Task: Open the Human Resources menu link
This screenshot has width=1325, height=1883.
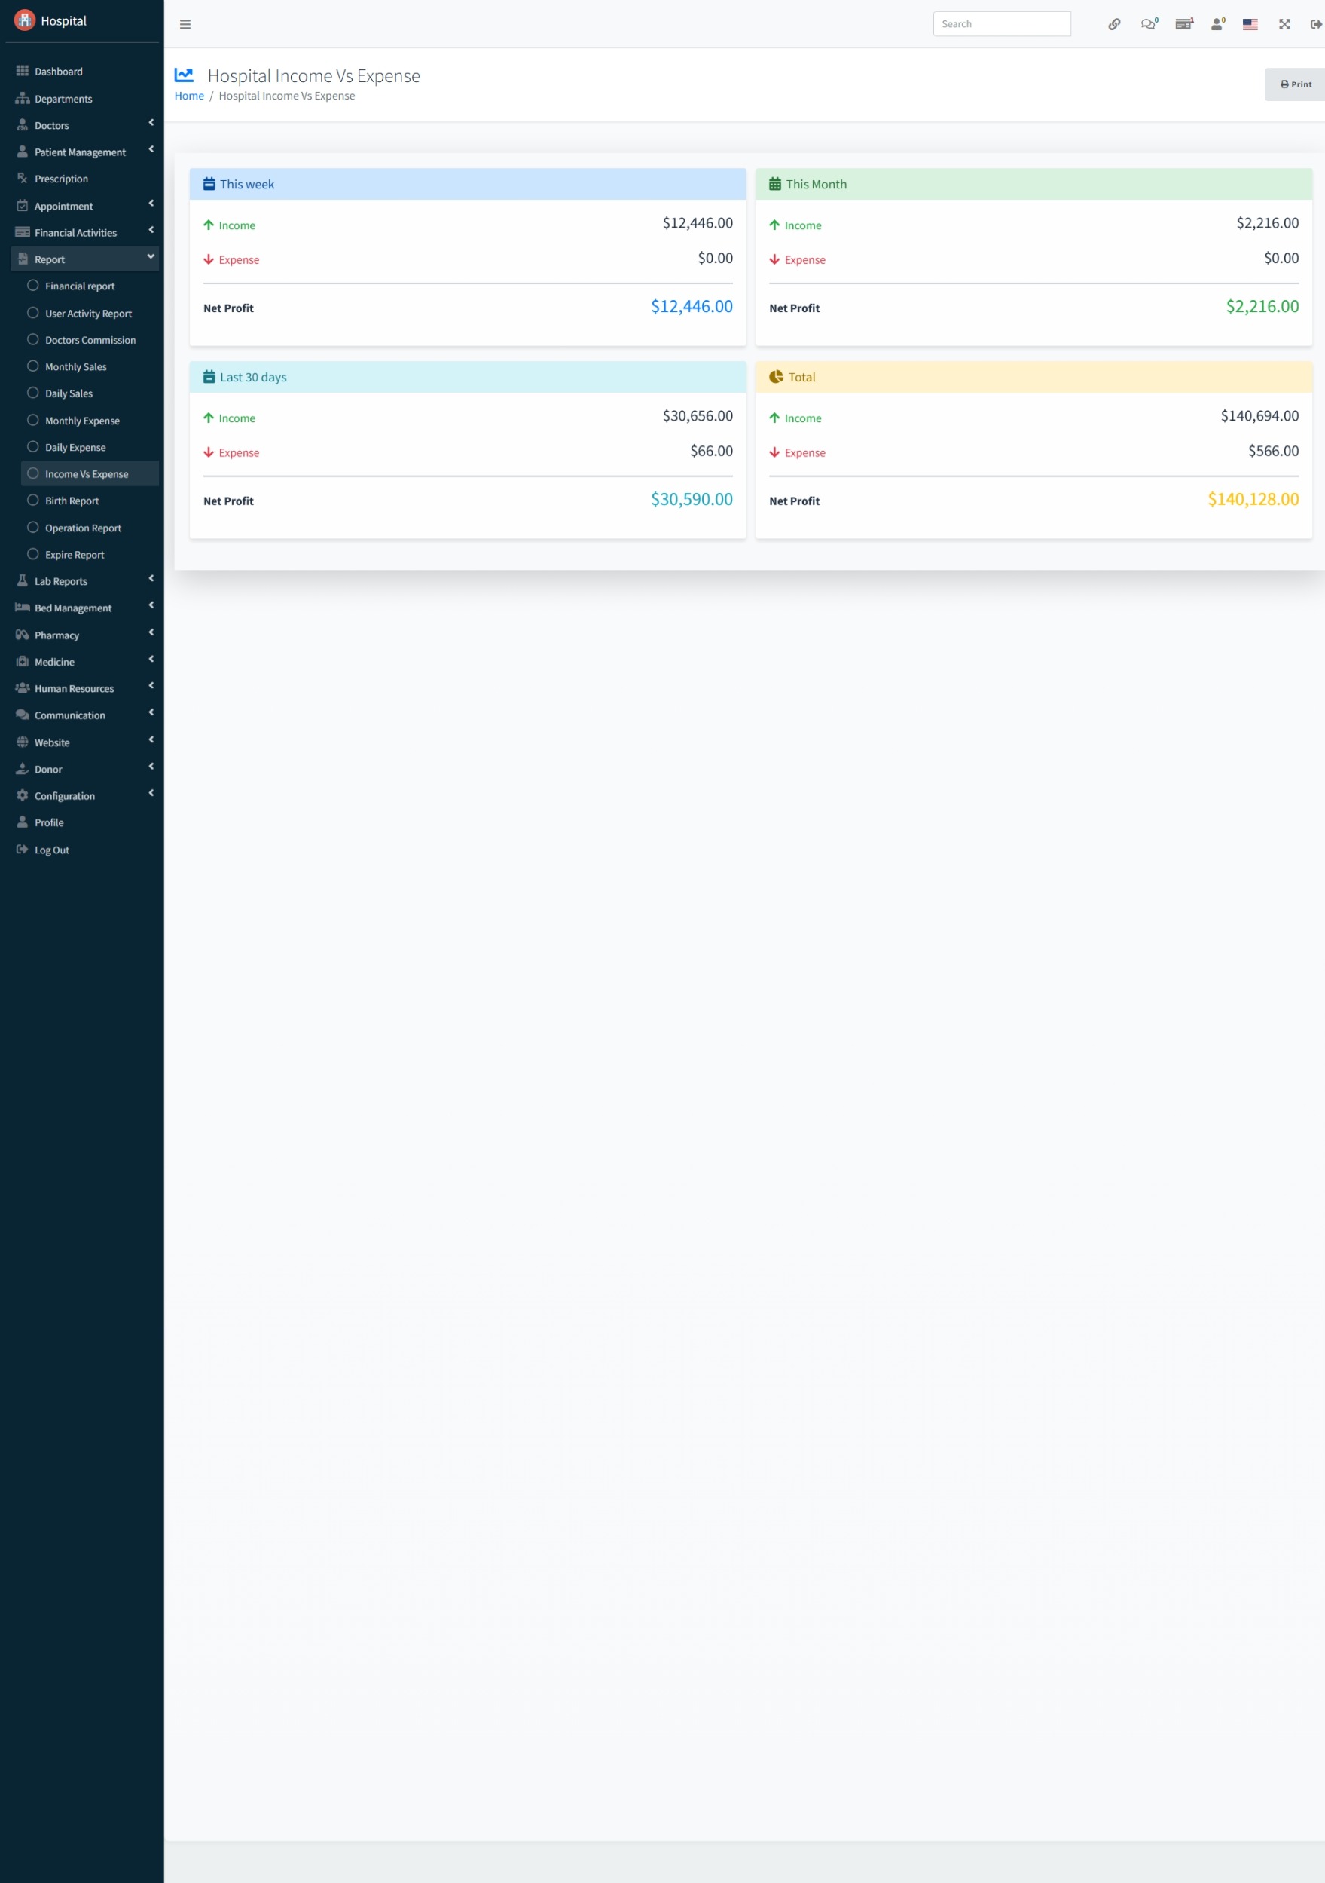Action: pos(84,688)
